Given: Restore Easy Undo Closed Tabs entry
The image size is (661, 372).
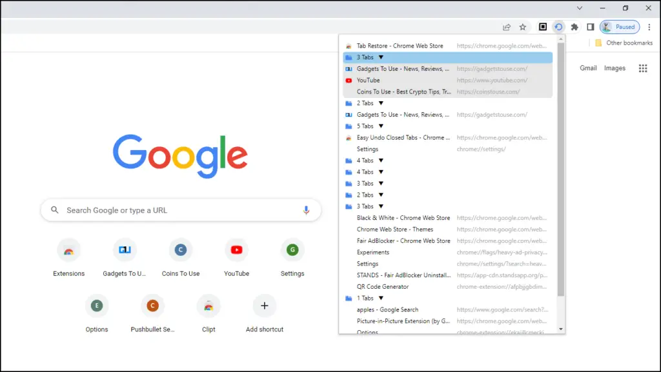Looking at the screenshot, I should (448, 137).
